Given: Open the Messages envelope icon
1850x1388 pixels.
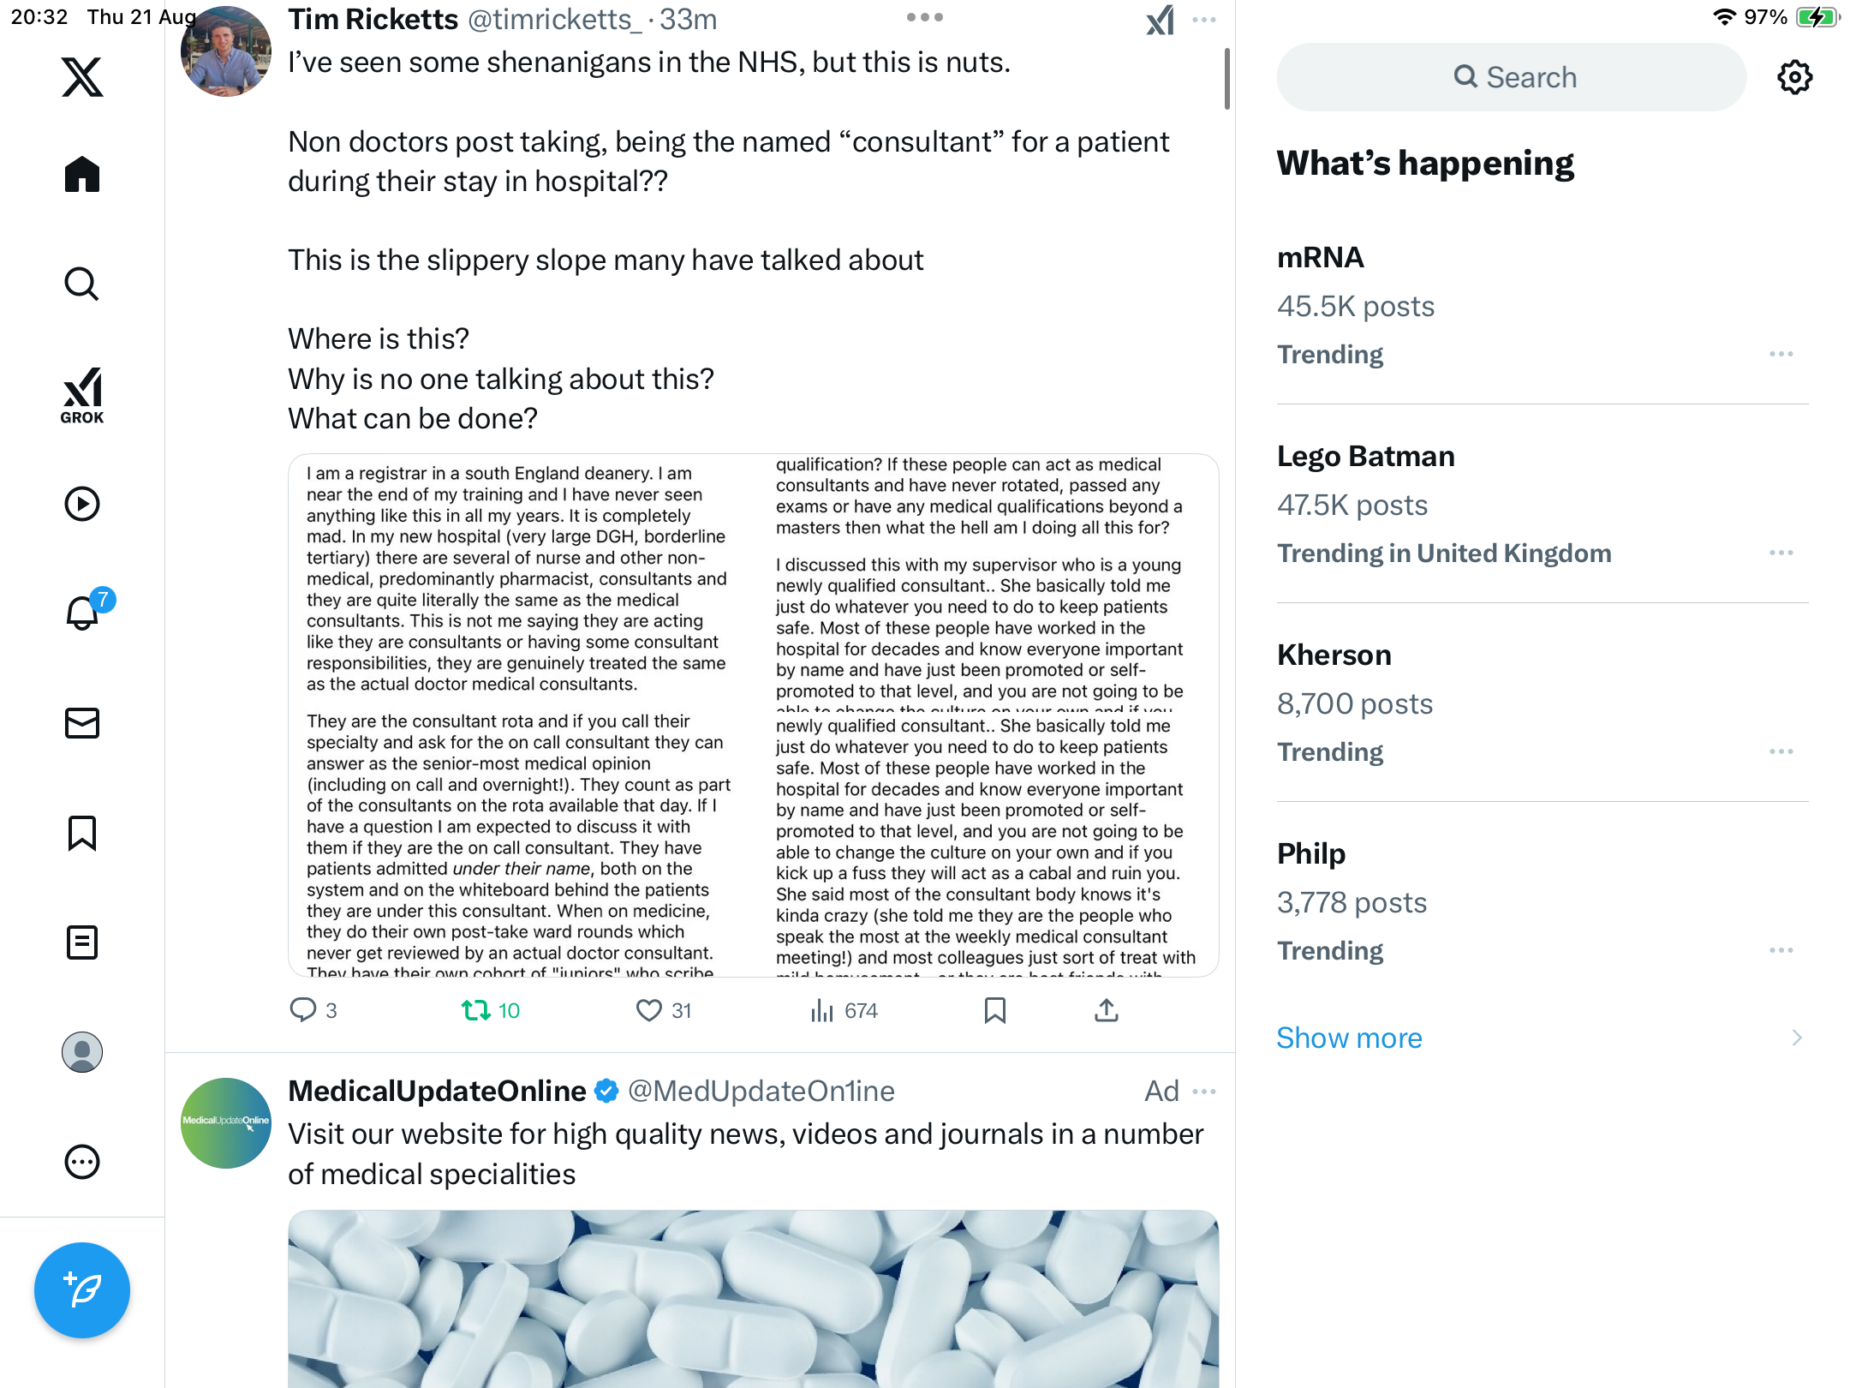Looking at the screenshot, I should (82, 723).
